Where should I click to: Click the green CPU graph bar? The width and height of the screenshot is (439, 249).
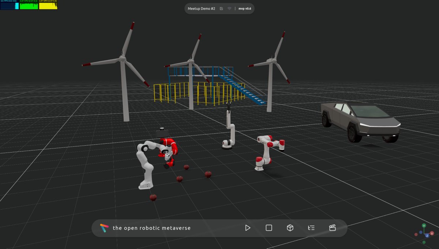(x=28, y=5)
